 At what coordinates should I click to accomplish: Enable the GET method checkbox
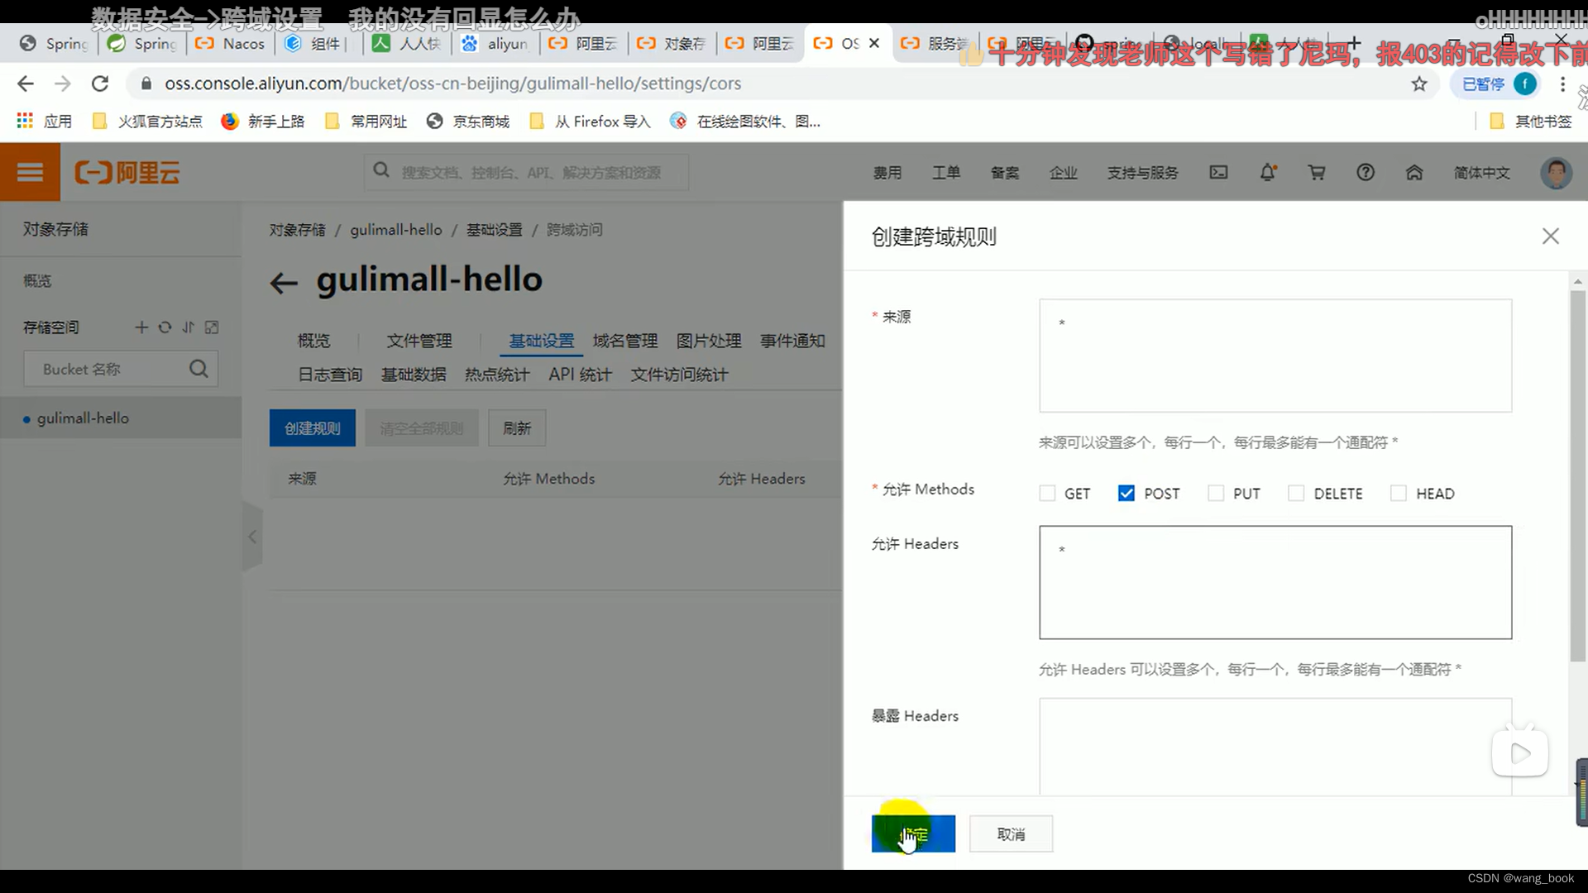[x=1047, y=494]
